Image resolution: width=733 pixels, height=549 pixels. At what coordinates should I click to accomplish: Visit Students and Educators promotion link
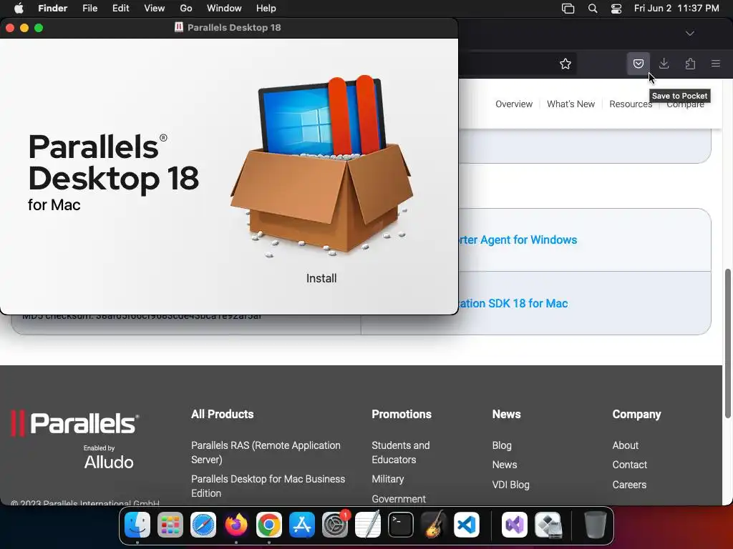(x=401, y=452)
